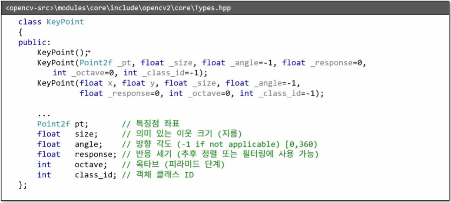Click the 'size;' member variable

(86, 134)
